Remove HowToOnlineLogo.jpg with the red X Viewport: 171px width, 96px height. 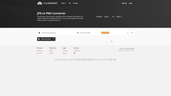[x=132, y=33]
